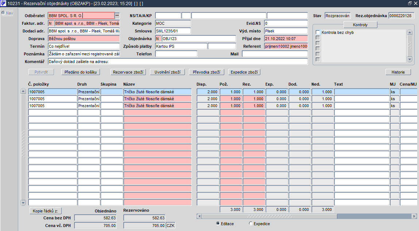Tick the Kontrola bez chyb checkbox
Image resolution: width=419 pixels, height=231 pixels.
(318, 32)
